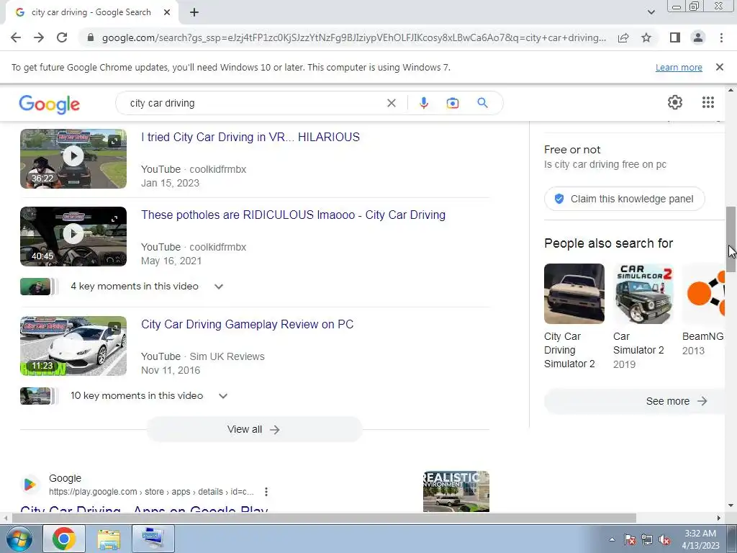
Task: Search by image with the camera icon
Action: (453, 103)
